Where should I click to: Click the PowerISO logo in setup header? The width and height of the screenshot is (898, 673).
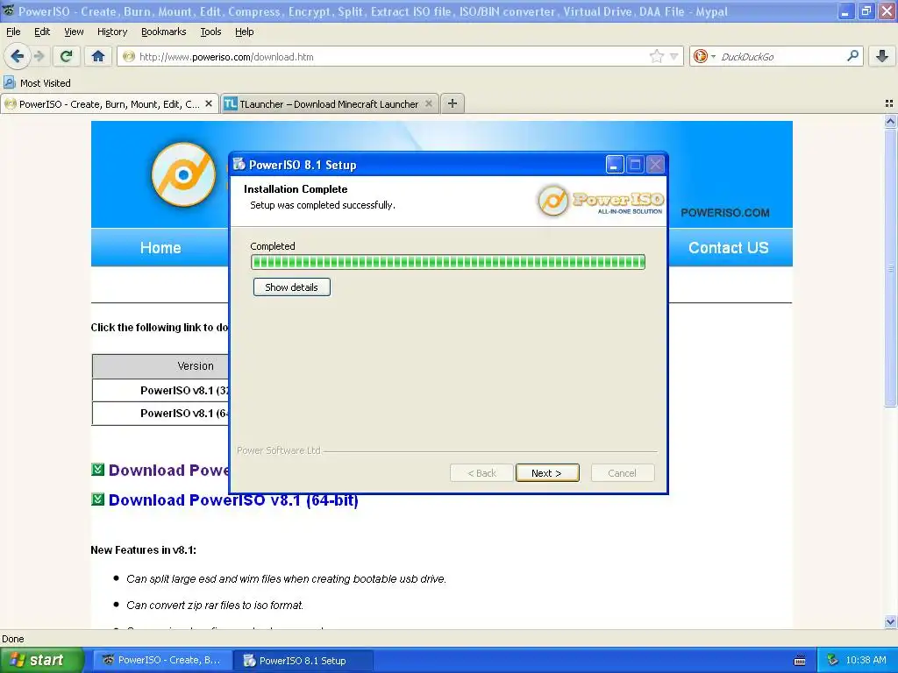pos(601,201)
